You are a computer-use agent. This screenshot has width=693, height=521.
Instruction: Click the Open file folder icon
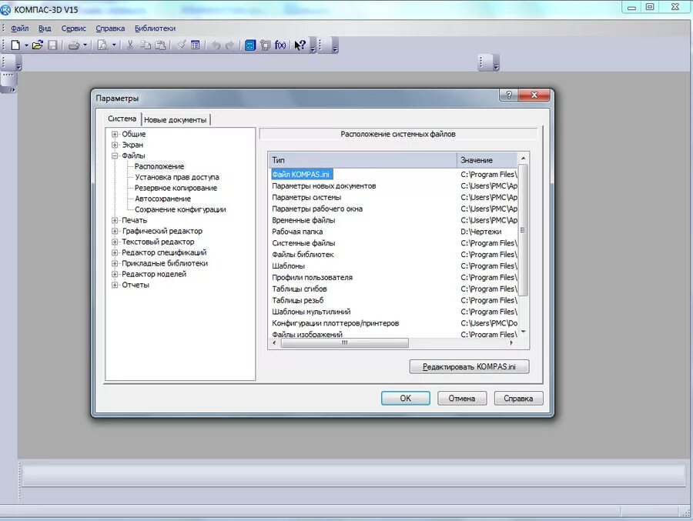(38, 45)
